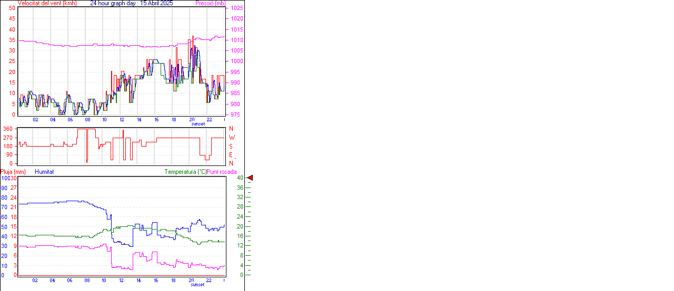Click the 'S' compass direction label
This screenshot has height=291, width=674.
click(231, 147)
